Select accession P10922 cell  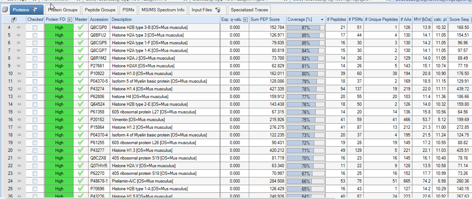100,74
